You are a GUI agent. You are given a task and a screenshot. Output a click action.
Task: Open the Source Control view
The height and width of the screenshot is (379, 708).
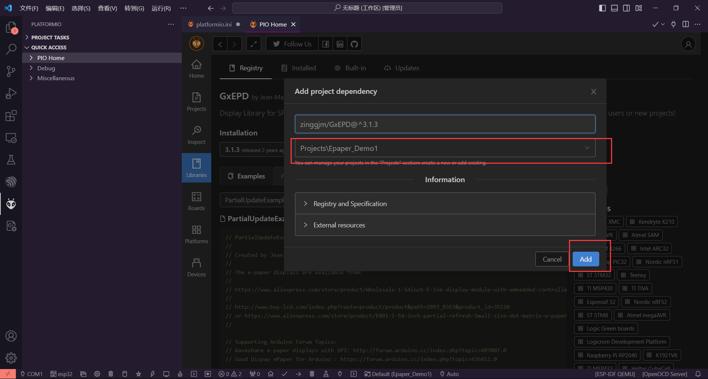(11, 71)
